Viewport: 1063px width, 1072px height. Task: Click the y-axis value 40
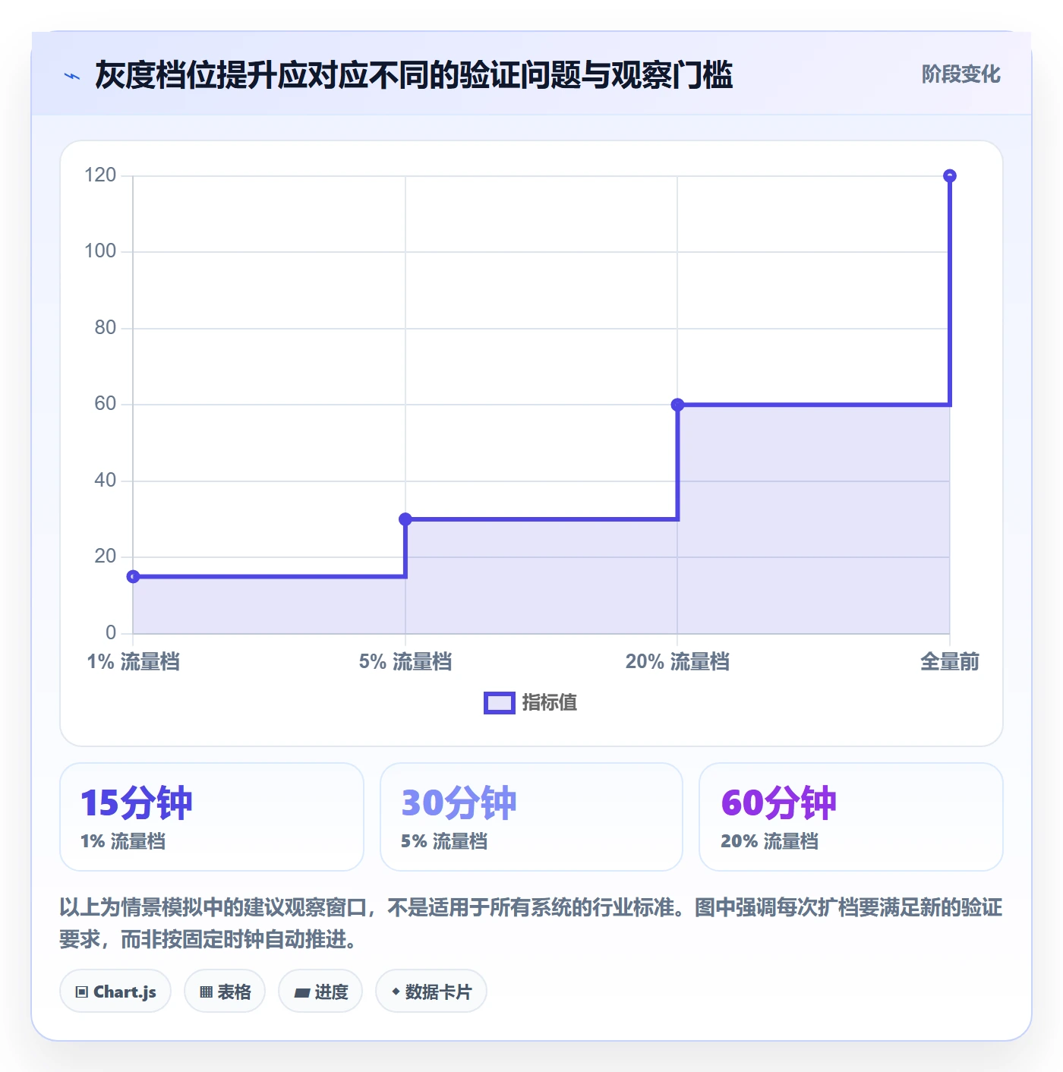point(106,481)
